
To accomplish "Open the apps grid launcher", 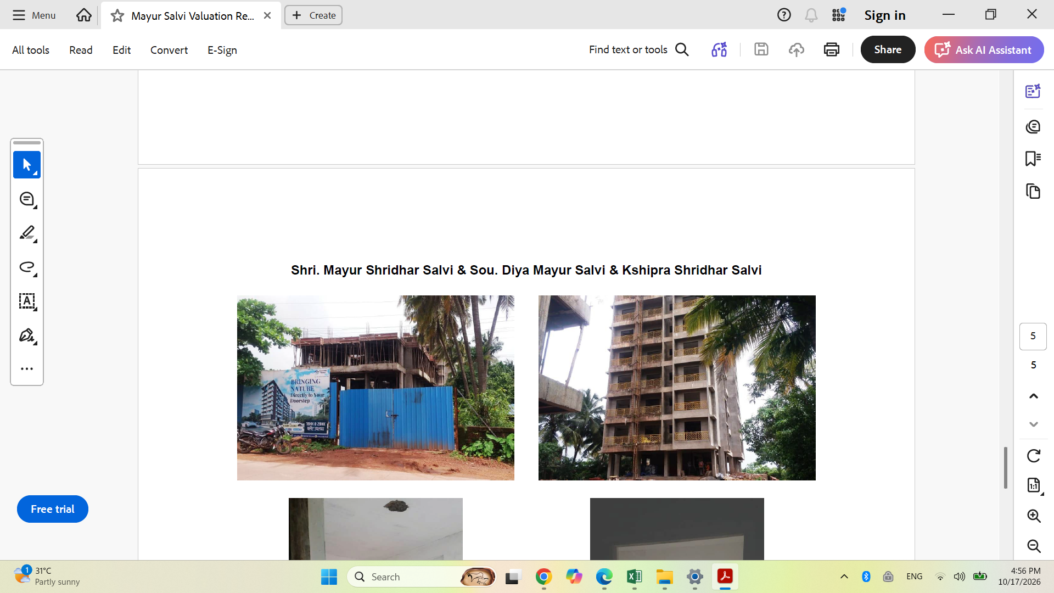I will (838, 15).
